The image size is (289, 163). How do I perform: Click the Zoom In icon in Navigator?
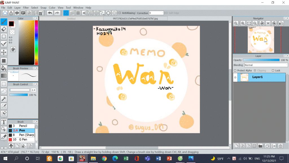coord(243,23)
